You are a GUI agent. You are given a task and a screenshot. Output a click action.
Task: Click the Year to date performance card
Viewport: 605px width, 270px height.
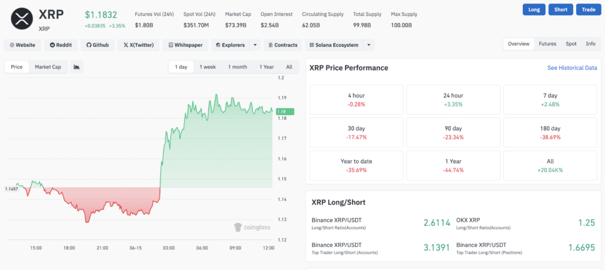coord(356,165)
